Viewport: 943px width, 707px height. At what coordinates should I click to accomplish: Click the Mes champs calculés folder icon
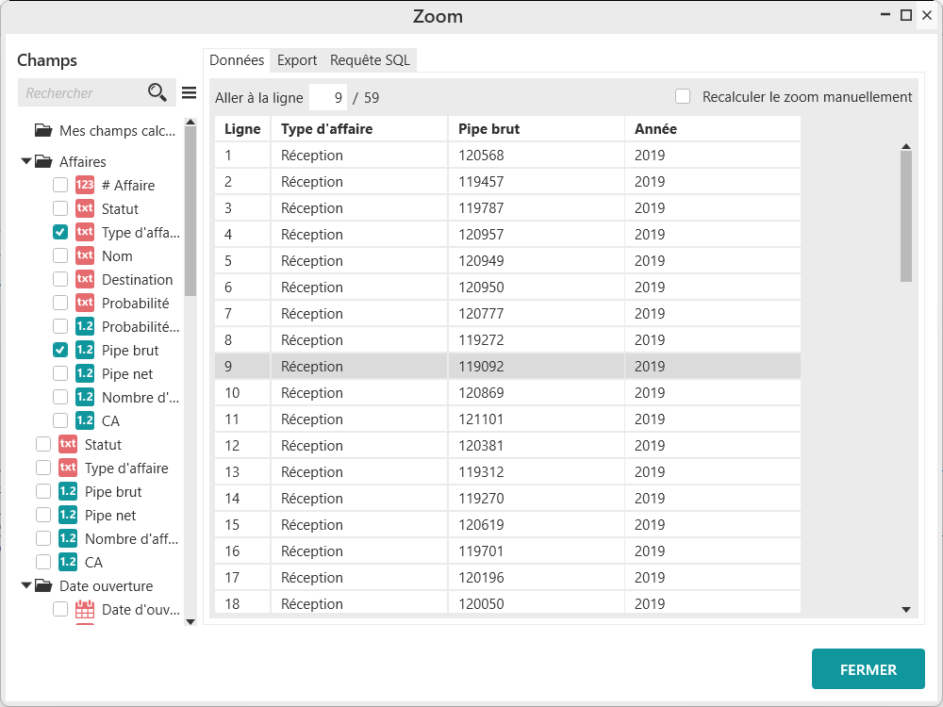(x=43, y=130)
